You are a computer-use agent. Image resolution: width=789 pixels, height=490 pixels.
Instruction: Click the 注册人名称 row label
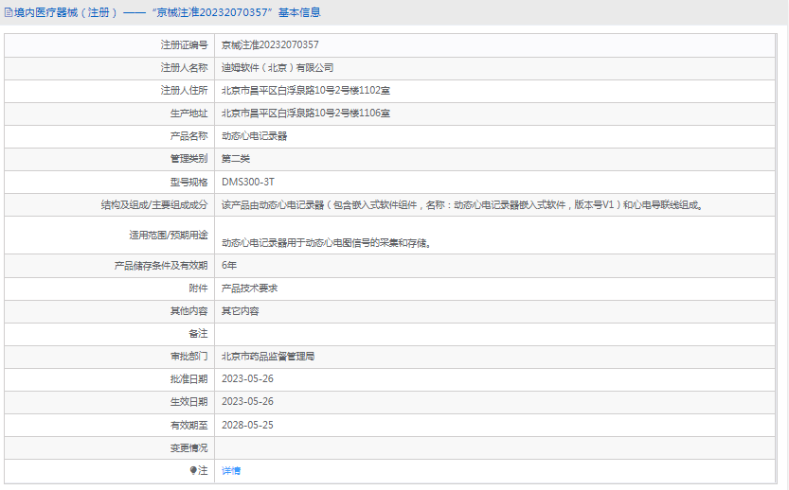click(184, 68)
